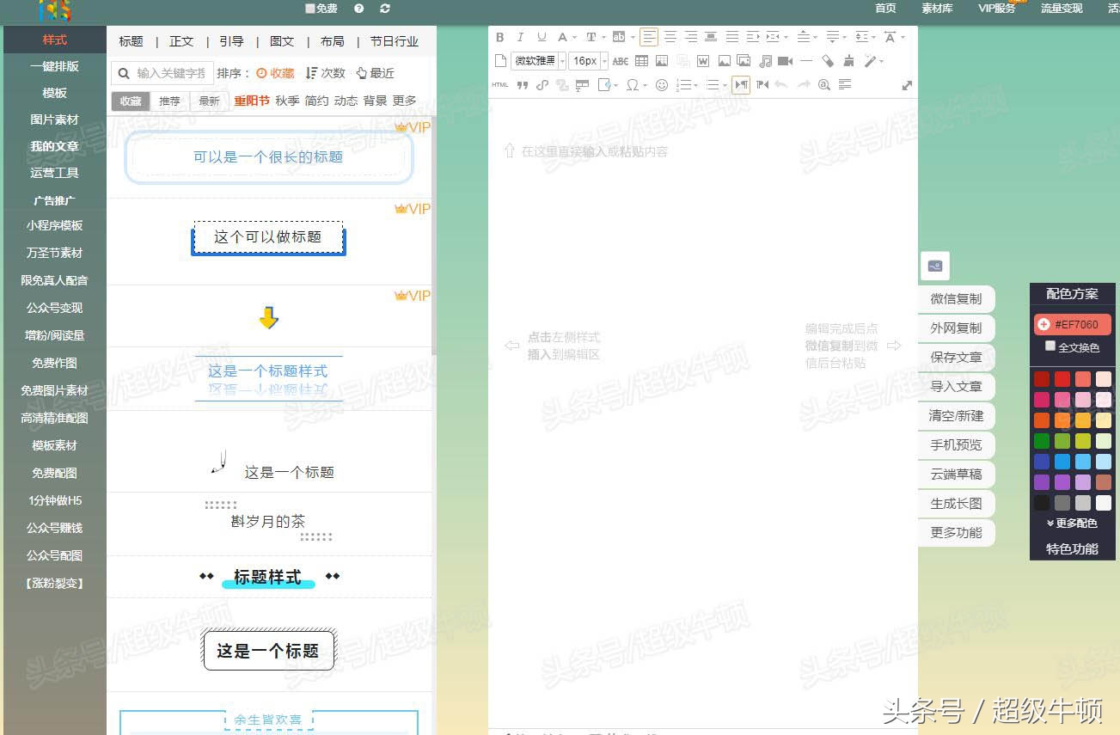
Task: Open the emoji picker in the toolbar
Action: [x=662, y=84]
